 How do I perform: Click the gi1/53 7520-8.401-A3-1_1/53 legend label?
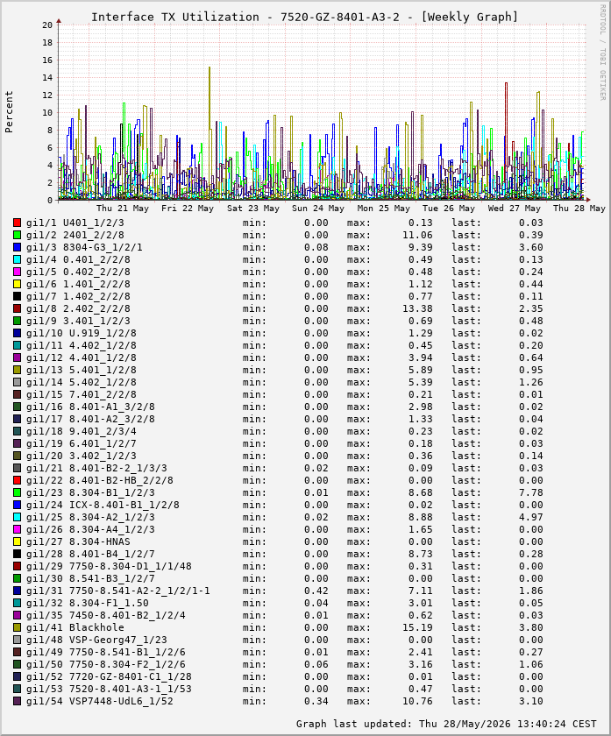click(x=109, y=689)
